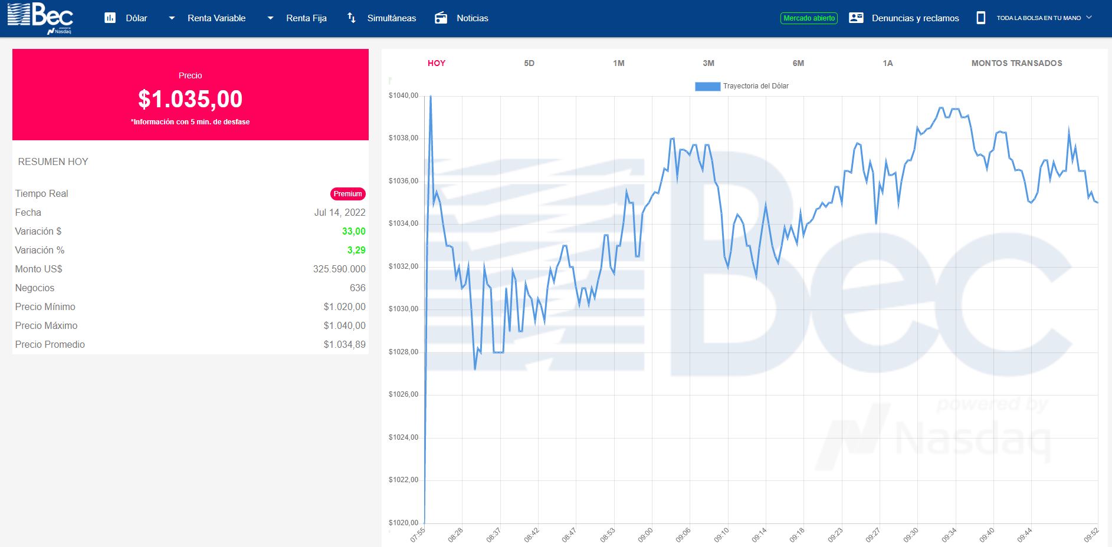Image resolution: width=1112 pixels, height=547 pixels.
Task: Click the $1030,00 y-axis label
Action: (404, 309)
